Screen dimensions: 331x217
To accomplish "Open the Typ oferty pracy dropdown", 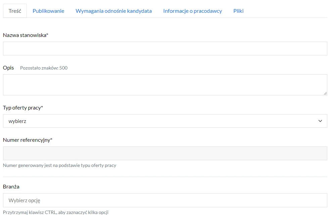I will (165, 121).
